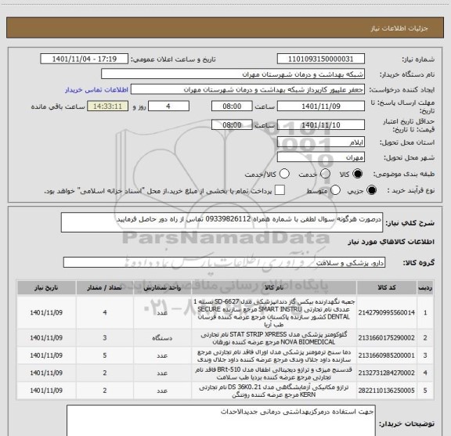
Task: Click the واحد شمارش column header
Action: [x=162, y=287]
